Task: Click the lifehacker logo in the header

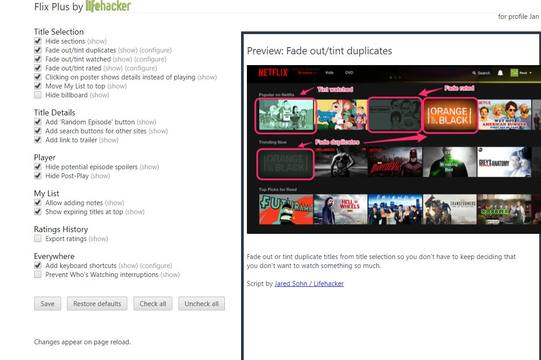Action: tap(108, 6)
